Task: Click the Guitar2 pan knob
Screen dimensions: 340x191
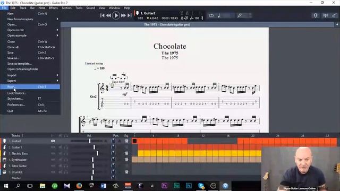Action: click(113, 141)
